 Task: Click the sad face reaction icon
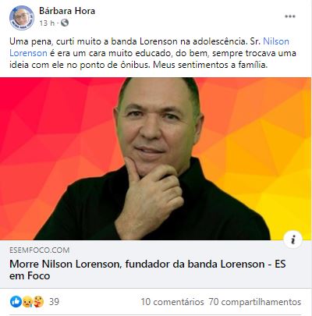click(27, 302)
